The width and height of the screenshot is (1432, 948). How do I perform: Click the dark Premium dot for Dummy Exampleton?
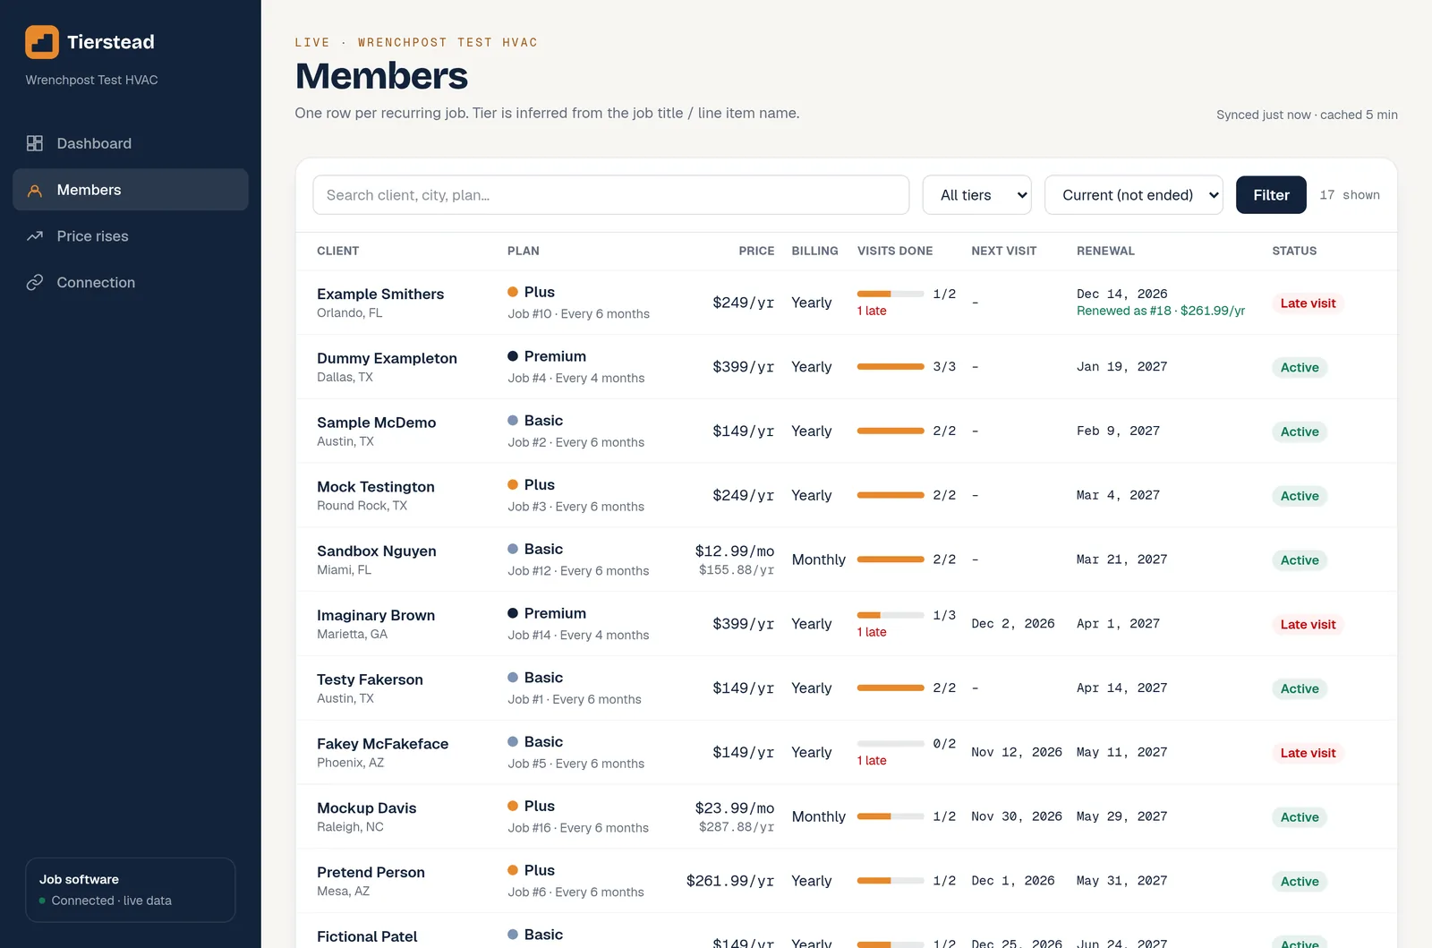[x=513, y=356]
